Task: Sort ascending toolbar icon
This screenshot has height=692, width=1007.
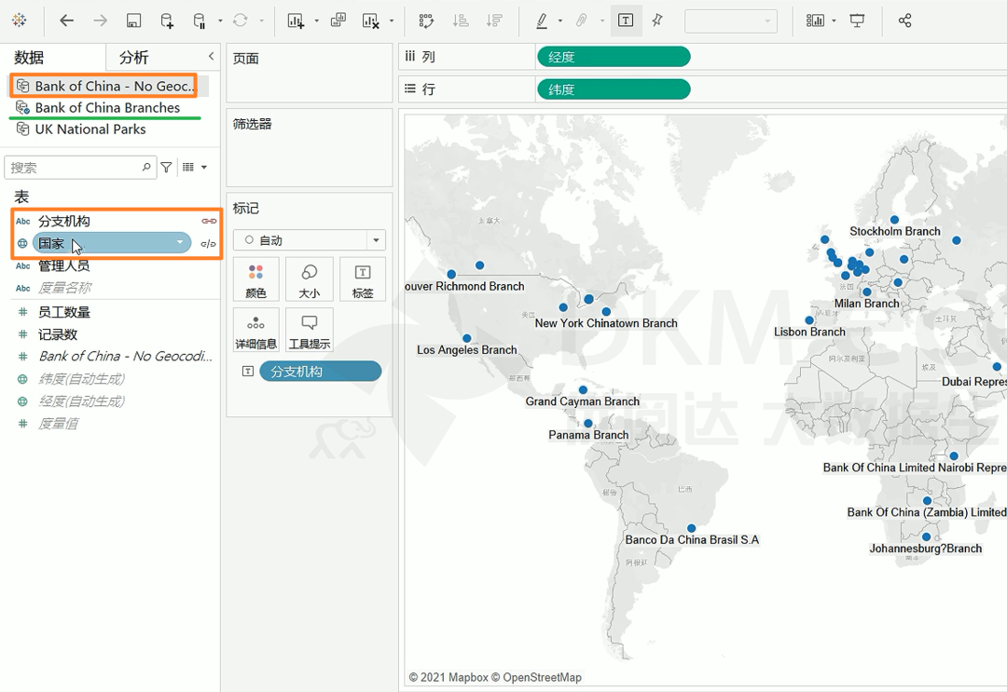Action: [x=461, y=20]
